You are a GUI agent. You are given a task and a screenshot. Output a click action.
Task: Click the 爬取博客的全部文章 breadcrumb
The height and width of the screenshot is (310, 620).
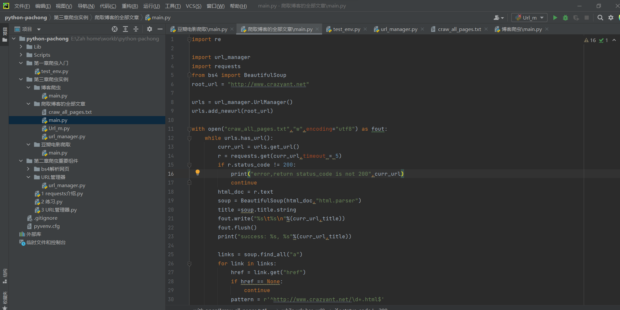click(x=117, y=18)
